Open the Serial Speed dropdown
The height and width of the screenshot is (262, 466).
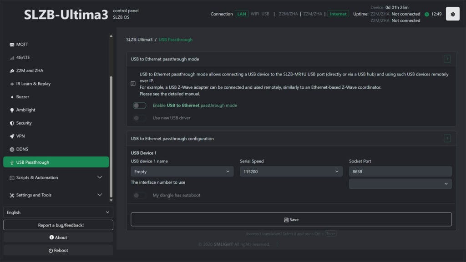pos(291,171)
